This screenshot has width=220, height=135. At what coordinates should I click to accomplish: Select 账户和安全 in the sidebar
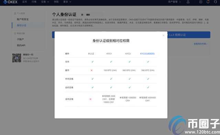point(23,19)
